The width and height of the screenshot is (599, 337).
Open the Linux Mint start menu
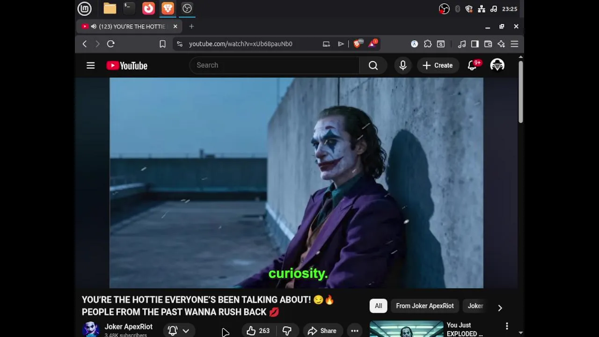84,8
